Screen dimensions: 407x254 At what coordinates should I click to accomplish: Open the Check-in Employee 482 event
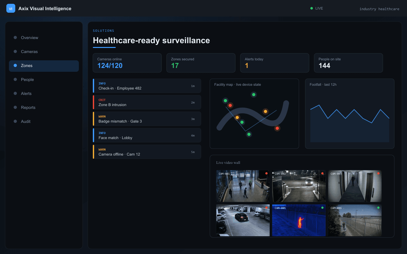click(x=147, y=86)
